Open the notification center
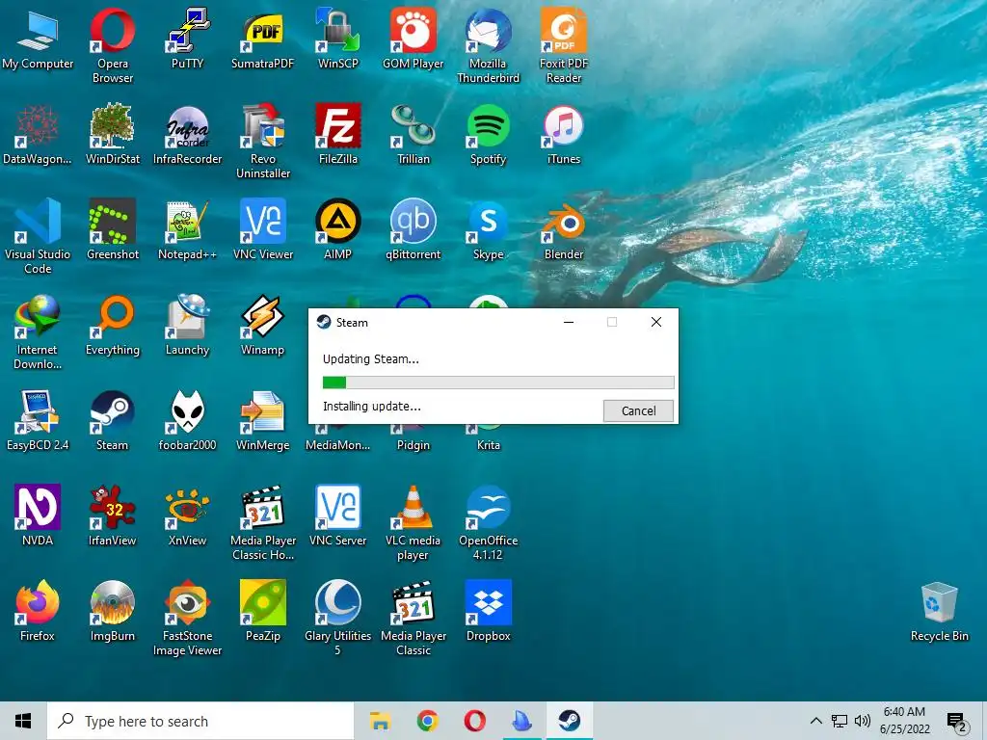 click(957, 723)
